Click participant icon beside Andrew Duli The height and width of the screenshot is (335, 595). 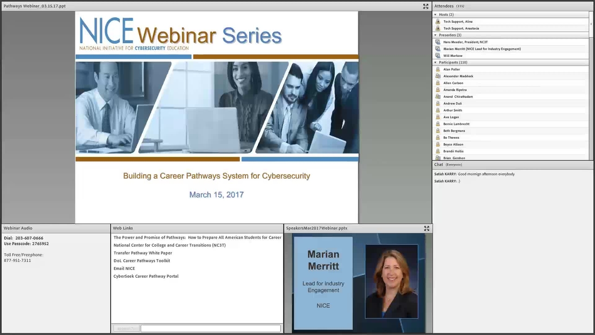[x=437, y=103]
